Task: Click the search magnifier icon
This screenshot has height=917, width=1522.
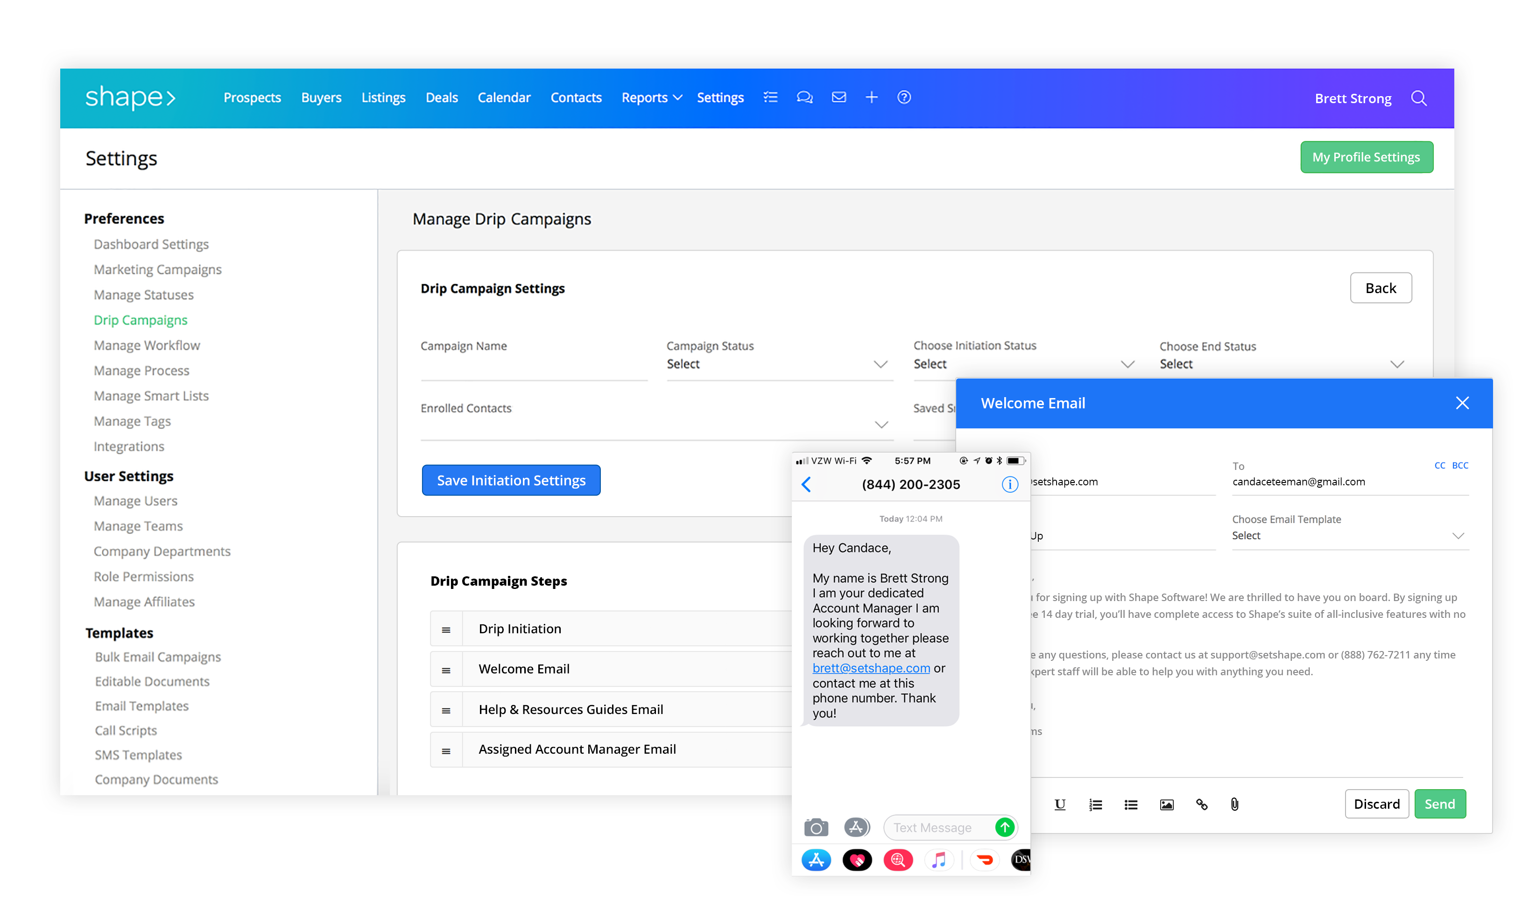Action: coord(1419,98)
